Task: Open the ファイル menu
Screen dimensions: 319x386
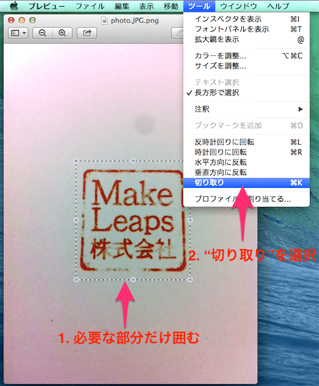Action: point(90,6)
